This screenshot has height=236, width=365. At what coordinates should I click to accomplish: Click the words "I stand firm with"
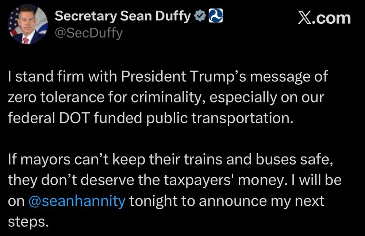(x=62, y=76)
